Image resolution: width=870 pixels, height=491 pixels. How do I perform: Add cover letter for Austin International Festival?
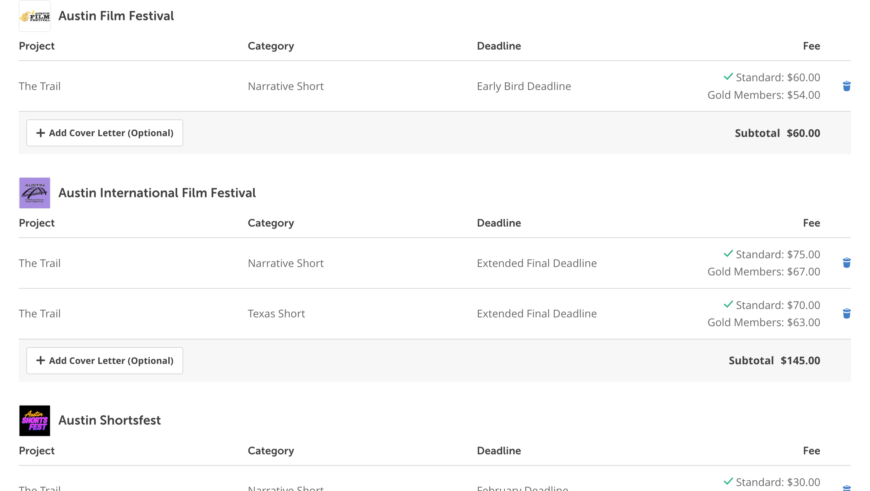105,361
